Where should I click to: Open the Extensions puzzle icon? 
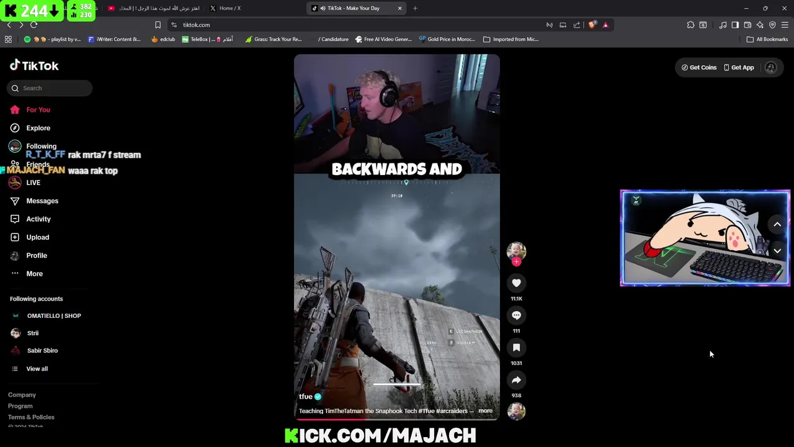(x=690, y=25)
